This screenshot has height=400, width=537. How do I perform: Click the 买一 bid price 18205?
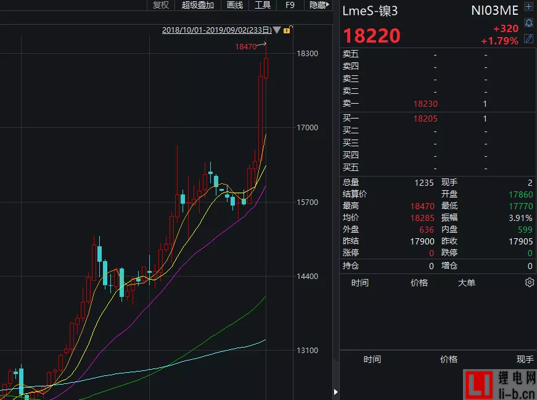pyautogui.click(x=425, y=119)
